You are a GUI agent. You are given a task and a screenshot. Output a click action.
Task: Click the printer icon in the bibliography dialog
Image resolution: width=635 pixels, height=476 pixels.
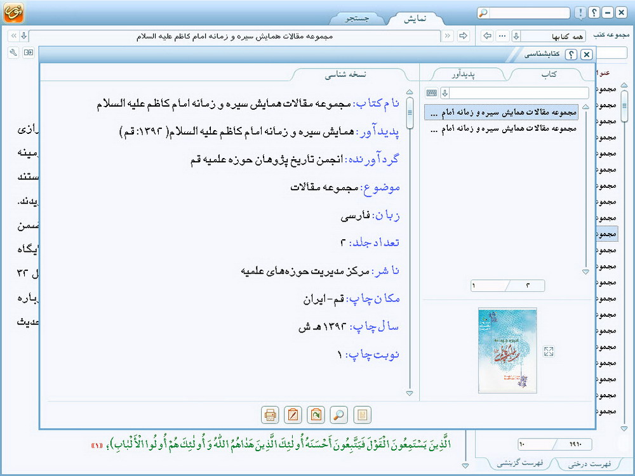pos(270,415)
